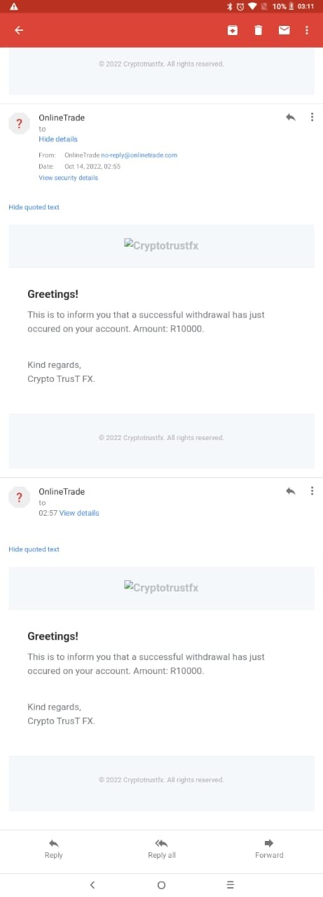Collapse sender info via Hide details

tap(58, 139)
